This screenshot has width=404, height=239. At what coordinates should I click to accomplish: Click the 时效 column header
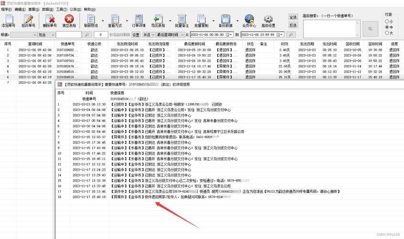coord(285,44)
